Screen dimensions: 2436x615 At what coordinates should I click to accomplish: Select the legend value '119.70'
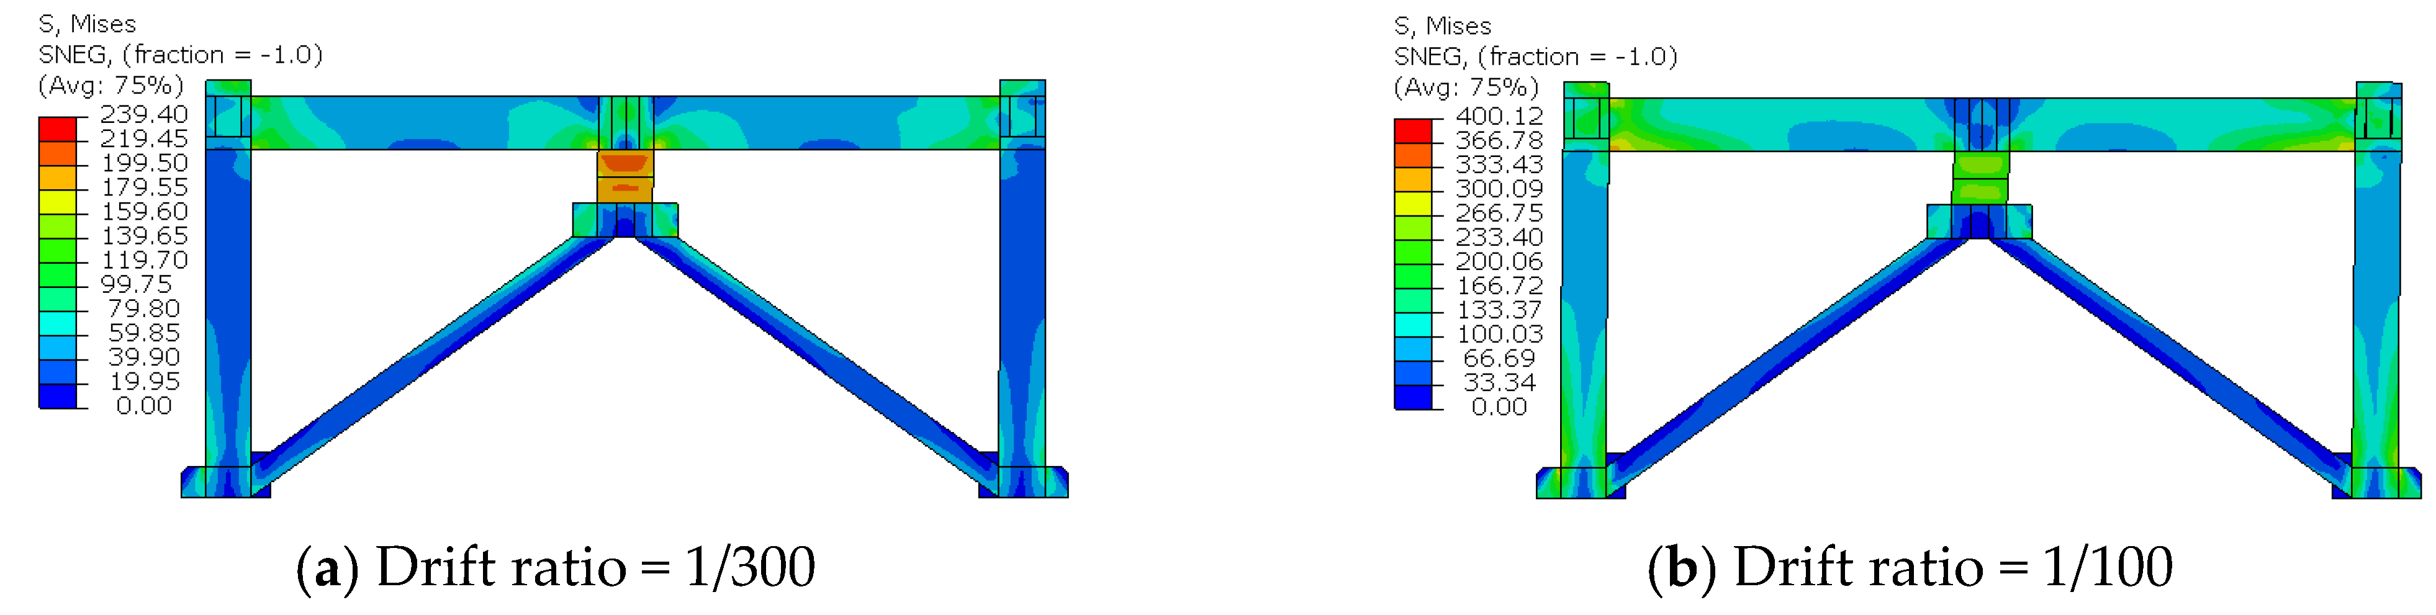click(x=145, y=260)
